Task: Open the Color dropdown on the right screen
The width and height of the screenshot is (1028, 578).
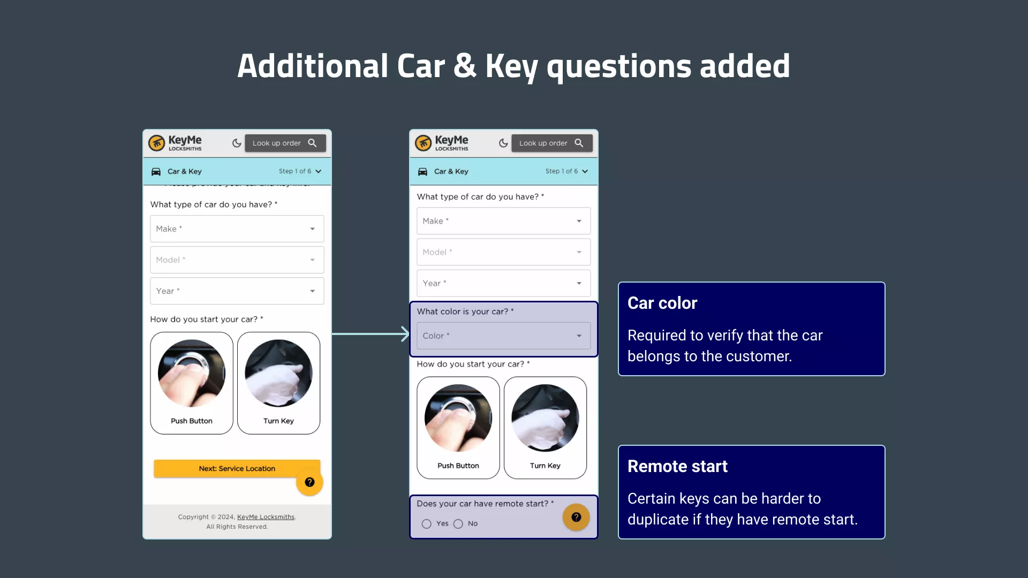Action: tap(503, 335)
